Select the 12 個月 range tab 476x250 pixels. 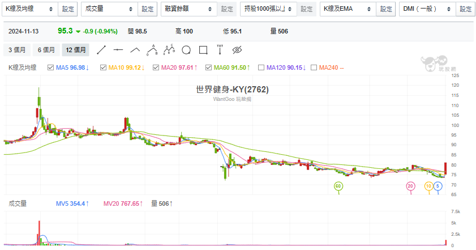click(x=76, y=50)
